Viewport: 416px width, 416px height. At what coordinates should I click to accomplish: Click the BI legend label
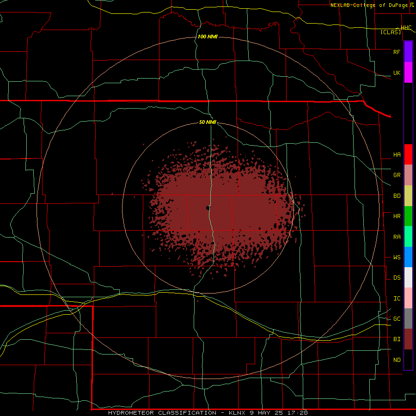[x=397, y=339]
